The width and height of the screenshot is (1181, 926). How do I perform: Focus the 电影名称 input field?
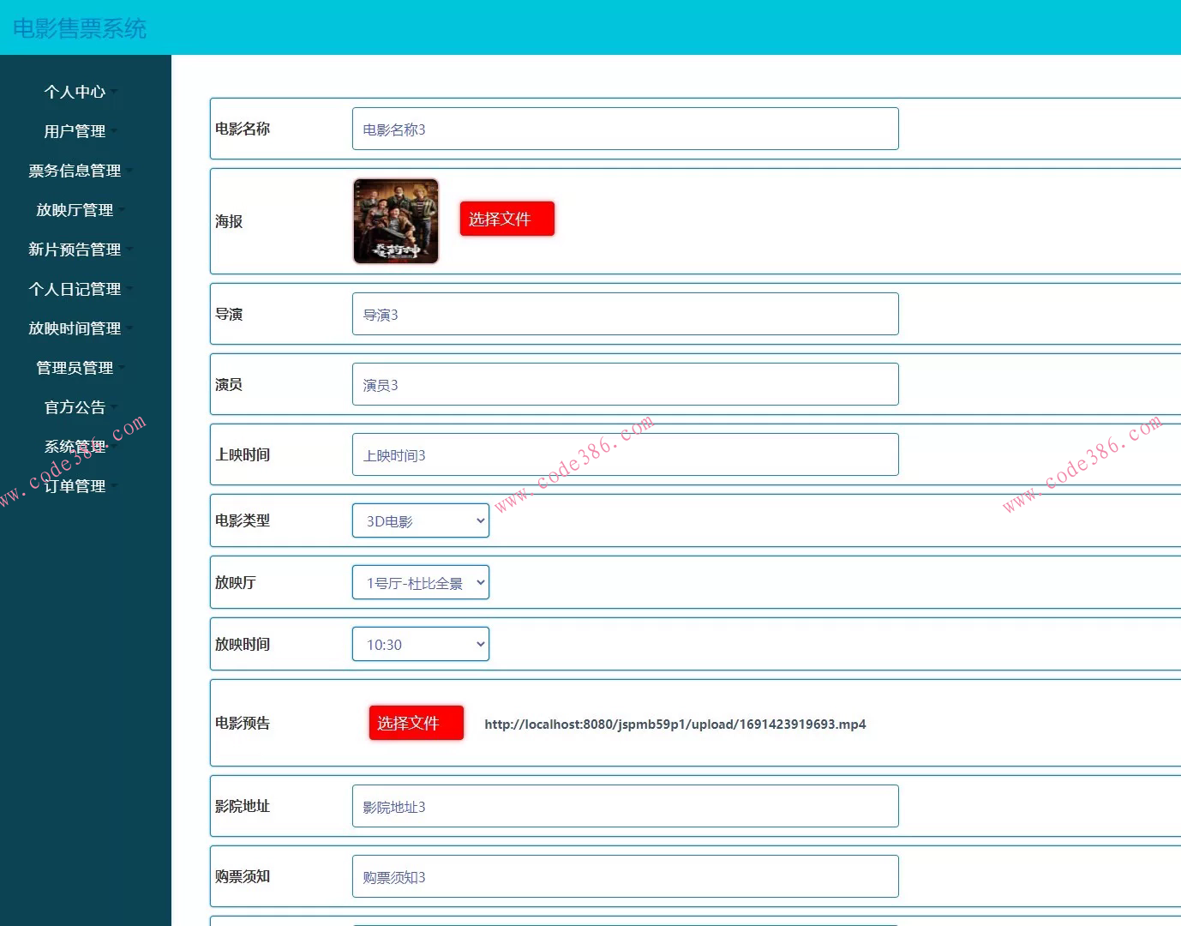pos(626,129)
